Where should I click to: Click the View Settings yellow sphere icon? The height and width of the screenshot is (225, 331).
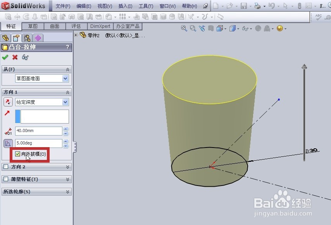pos(280,28)
